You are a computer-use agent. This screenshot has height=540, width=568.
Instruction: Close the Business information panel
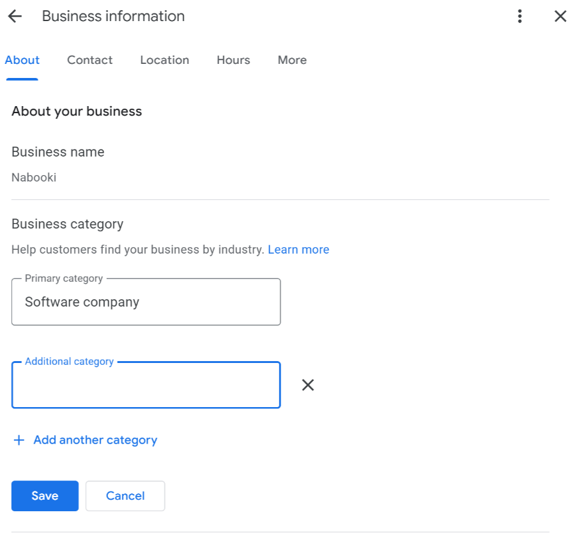[560, 17]
